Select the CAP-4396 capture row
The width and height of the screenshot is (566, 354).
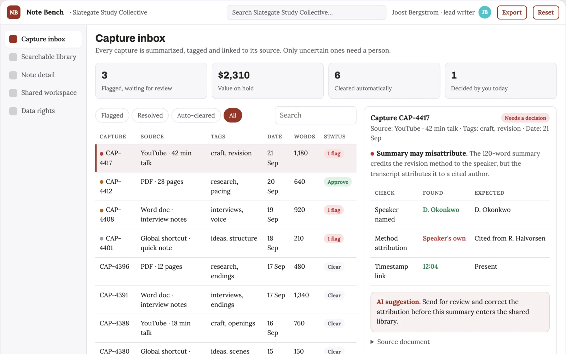pos(226,272)
